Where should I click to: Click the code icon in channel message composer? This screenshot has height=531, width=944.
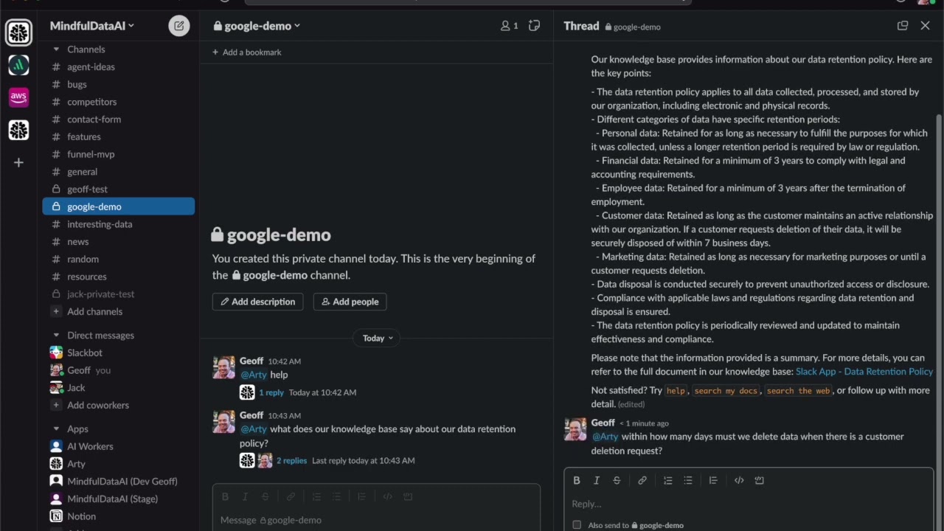(387, 496)
